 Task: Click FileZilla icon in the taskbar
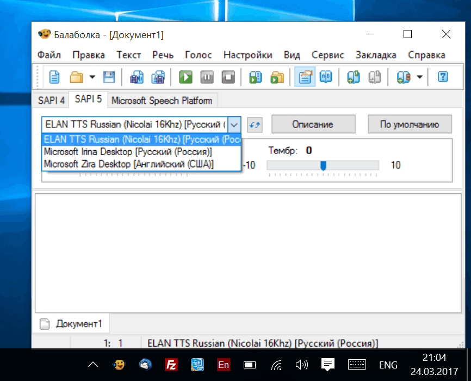click(x=171, y=365)
